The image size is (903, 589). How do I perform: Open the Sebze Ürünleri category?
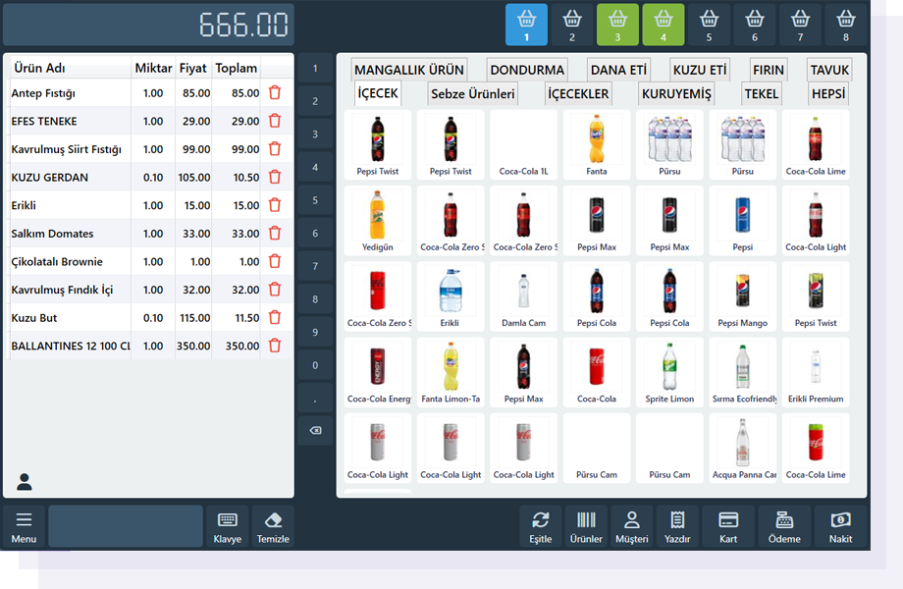tap(473, 94)
